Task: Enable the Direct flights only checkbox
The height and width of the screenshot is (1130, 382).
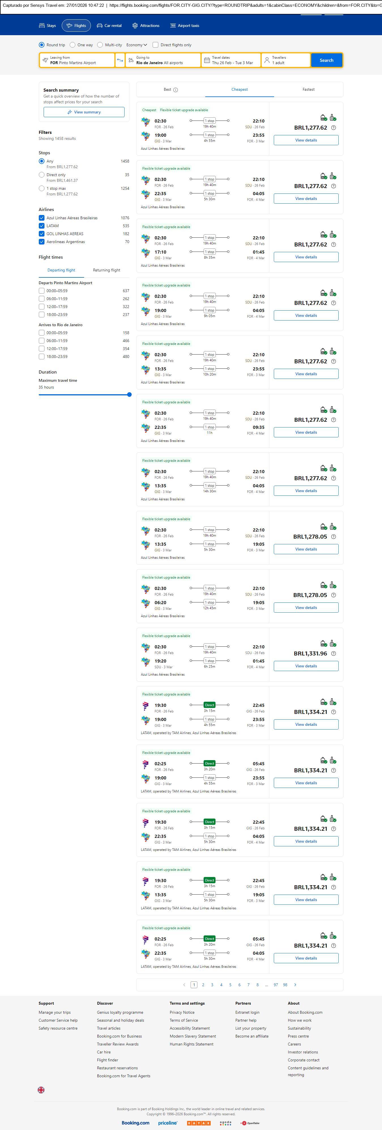Action: click(155, 45)
